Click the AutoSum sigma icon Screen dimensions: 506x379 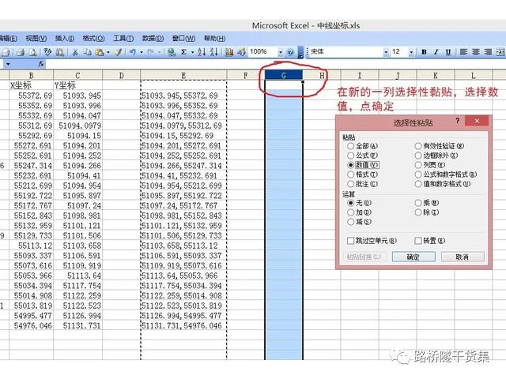(184, 52)
